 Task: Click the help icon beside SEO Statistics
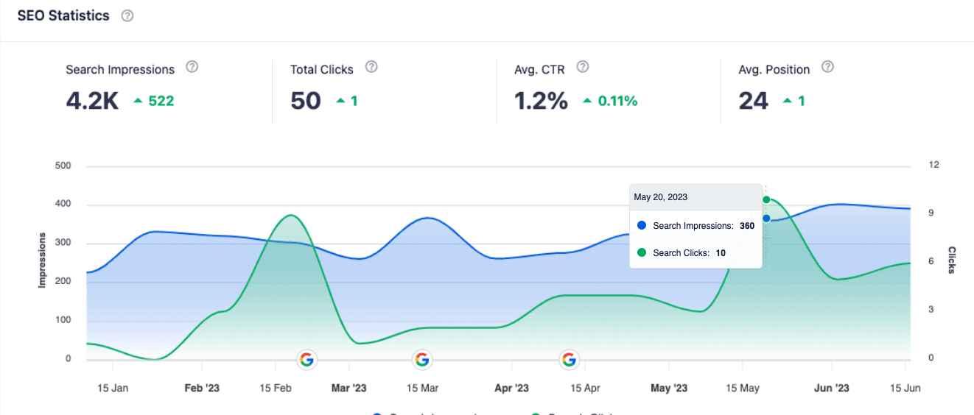(x=127, y=15)
